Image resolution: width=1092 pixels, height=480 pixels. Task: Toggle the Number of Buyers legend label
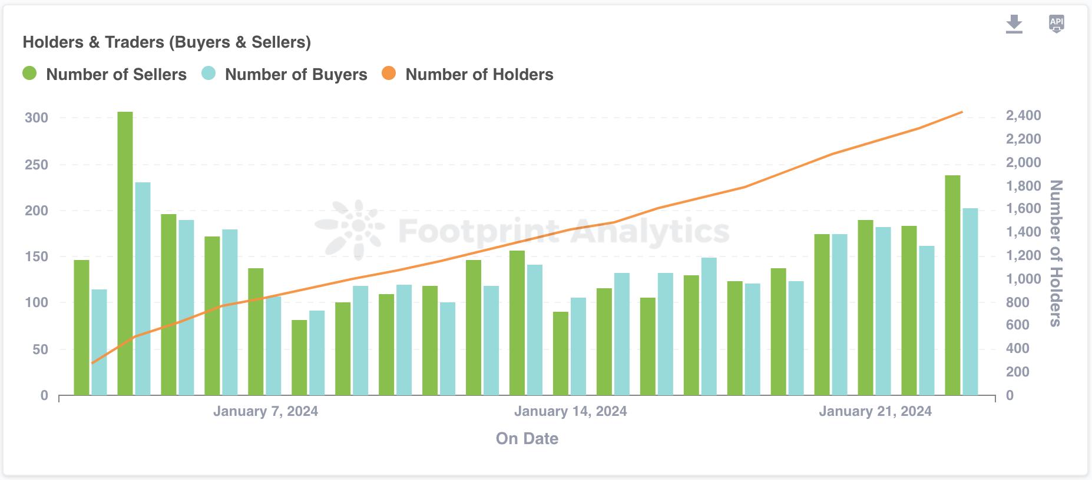tap(296, 75)
